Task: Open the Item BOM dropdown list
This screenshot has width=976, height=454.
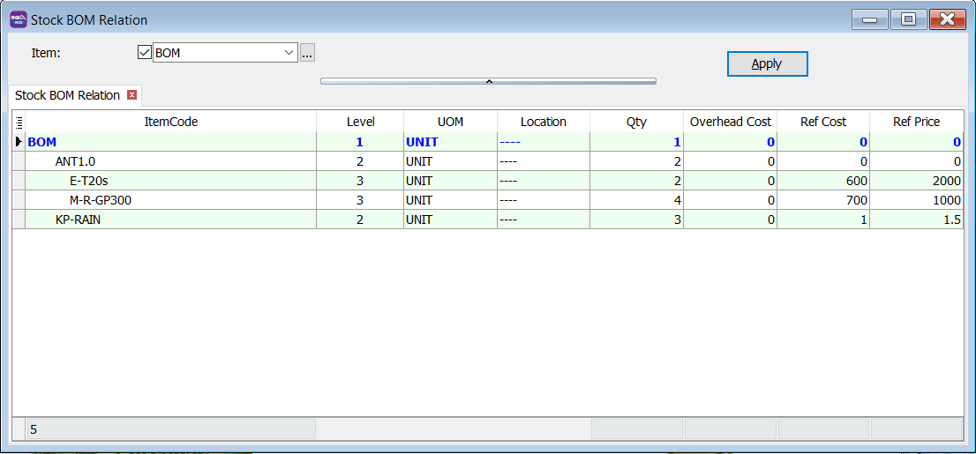Action: [289, 54]
